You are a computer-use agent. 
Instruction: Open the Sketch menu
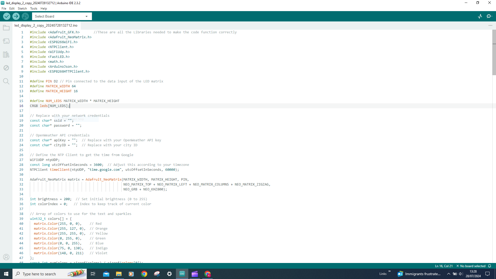[22, 9]
